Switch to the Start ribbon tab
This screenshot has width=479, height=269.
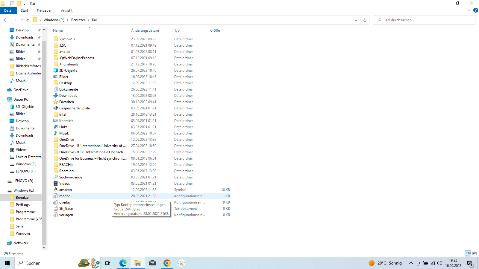(25, 10)
